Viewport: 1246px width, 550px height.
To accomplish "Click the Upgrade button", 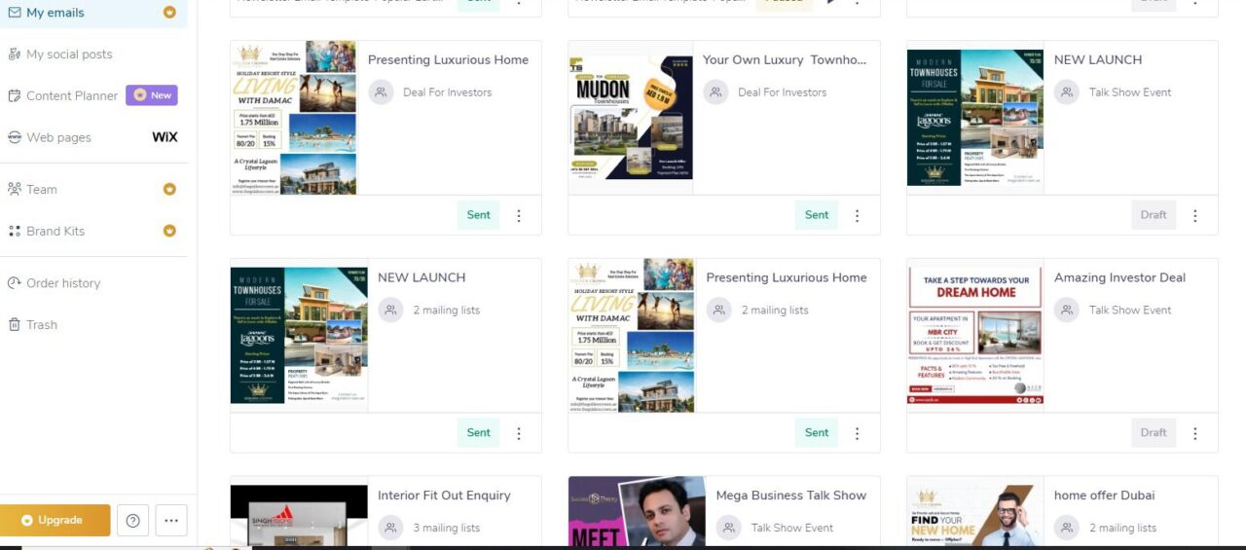I will pyautogui.click(x=55, y=521).
